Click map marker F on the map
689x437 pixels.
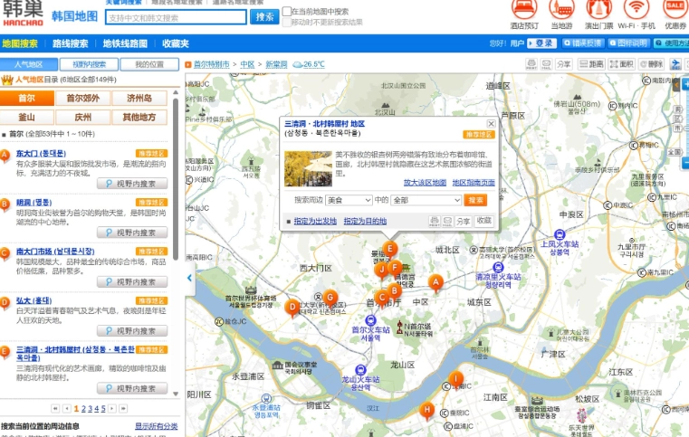[395, 268]
